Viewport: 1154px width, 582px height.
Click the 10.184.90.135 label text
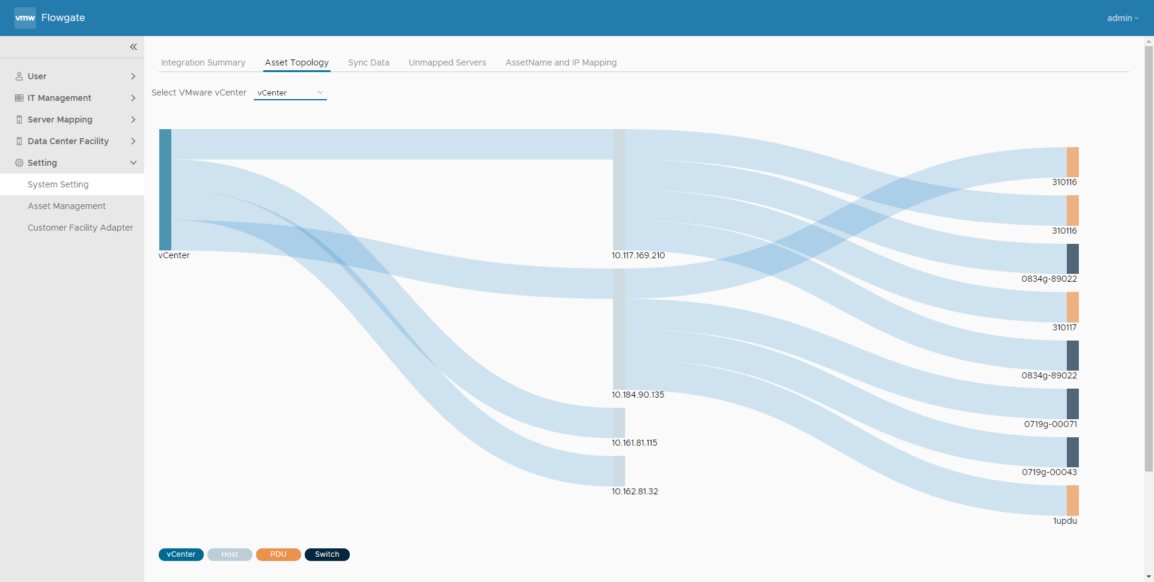(638, 395)
